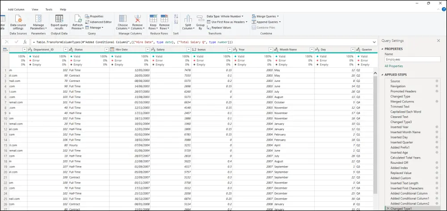Select row number 7
The height and width of the screenshot is (211, 447).
pyautogui.click(x=5, y=102)
